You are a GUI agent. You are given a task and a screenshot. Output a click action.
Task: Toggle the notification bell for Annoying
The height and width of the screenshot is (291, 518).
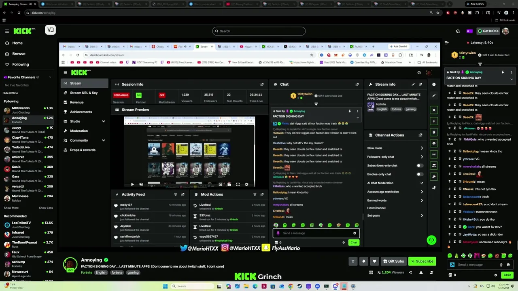coord(363,261)
